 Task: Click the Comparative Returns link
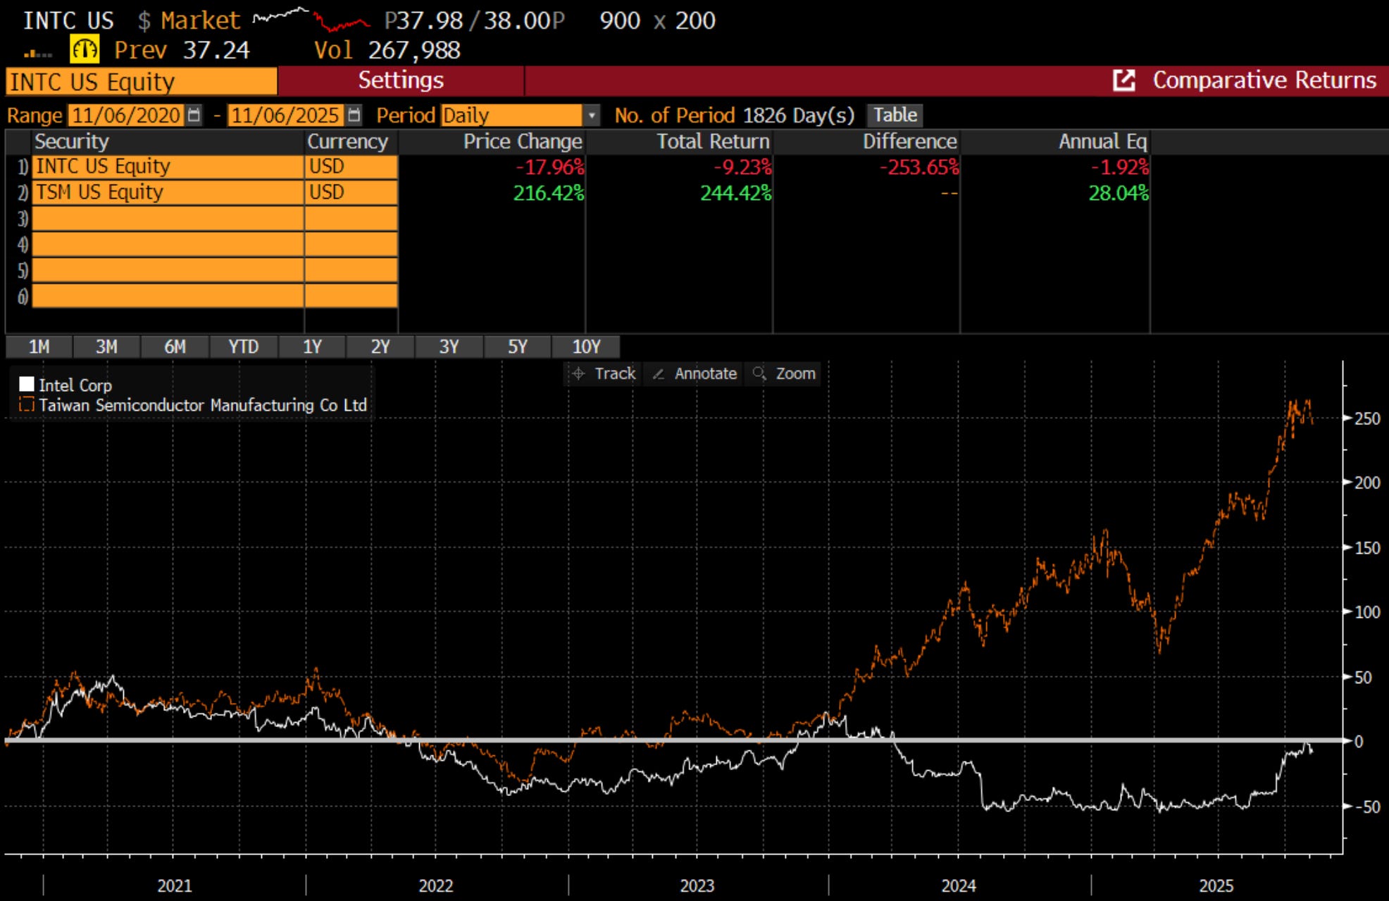click(x=1264, y=80)
